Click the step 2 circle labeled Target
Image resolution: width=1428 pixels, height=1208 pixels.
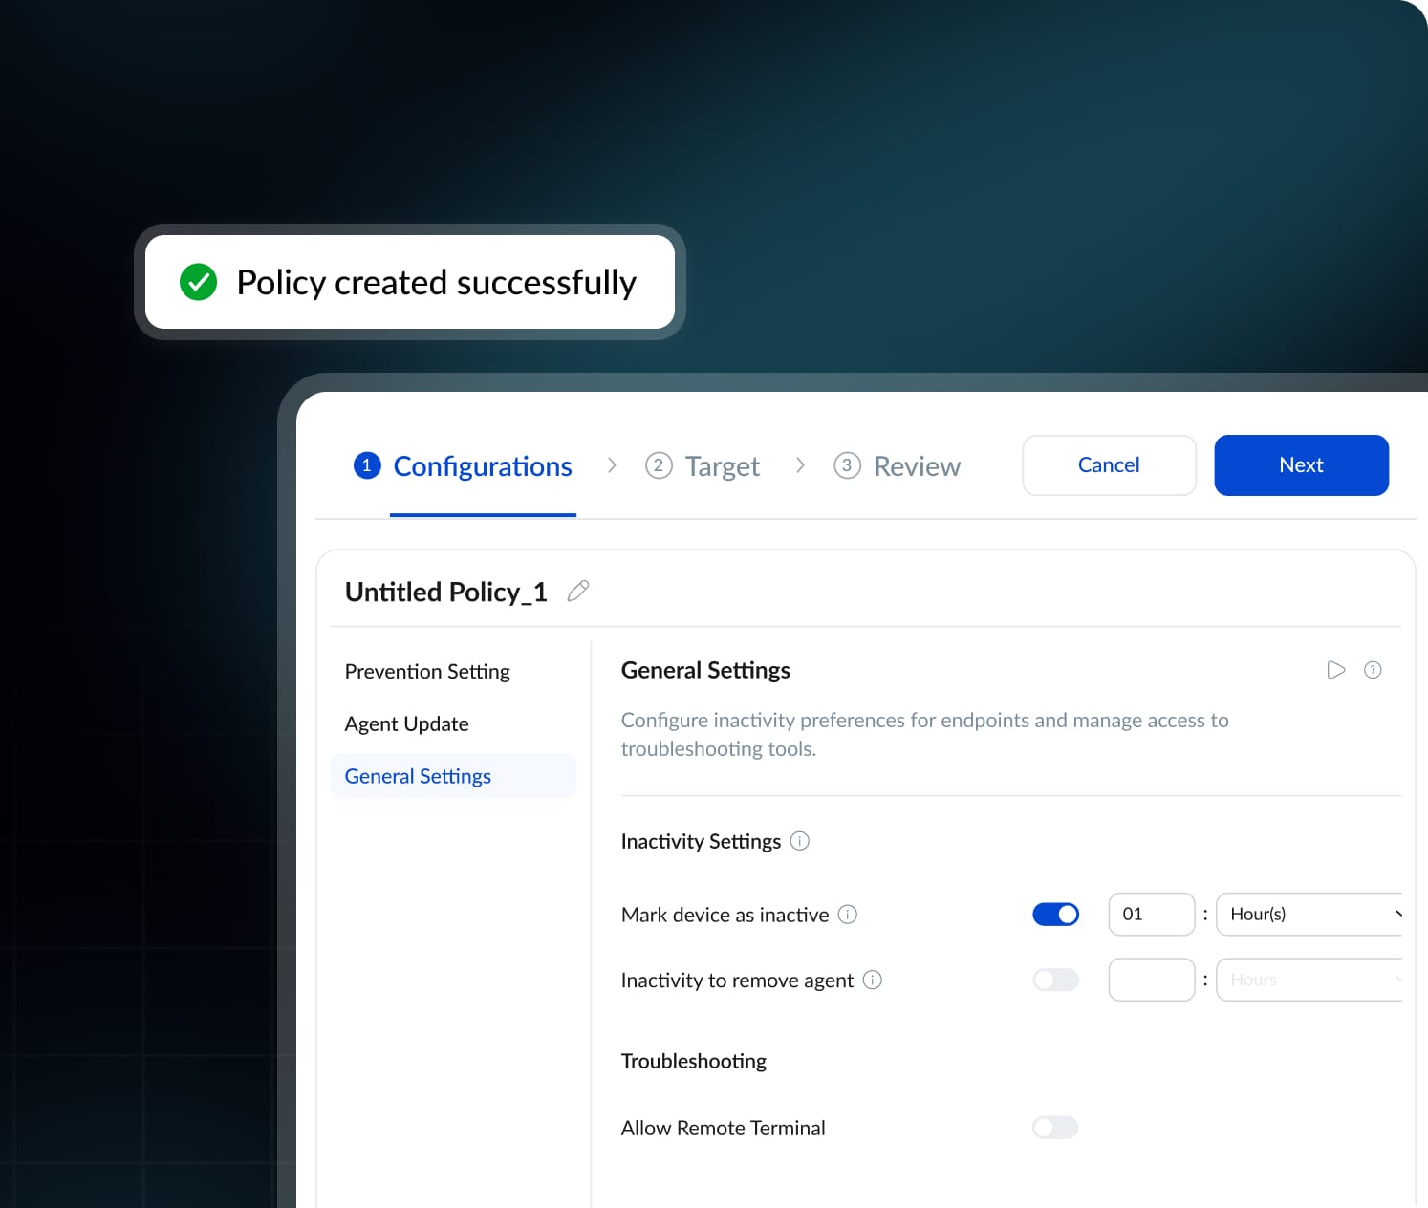click(x=659, y=465)
